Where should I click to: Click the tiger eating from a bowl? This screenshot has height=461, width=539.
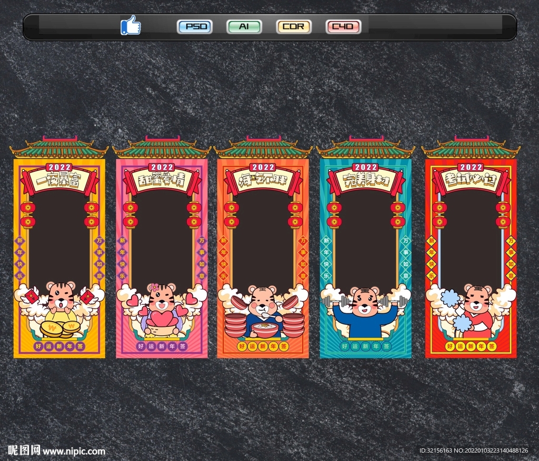[263, 311]
